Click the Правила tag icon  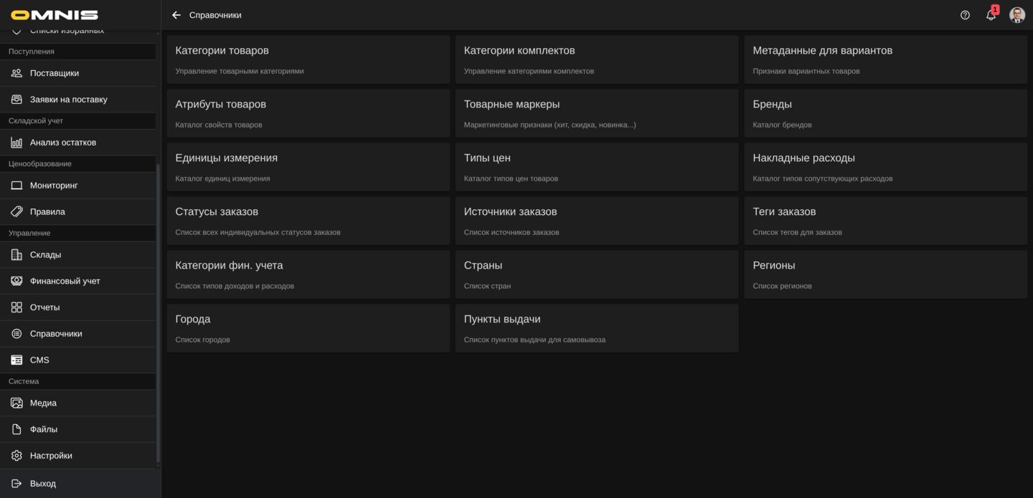coord(16,212)
